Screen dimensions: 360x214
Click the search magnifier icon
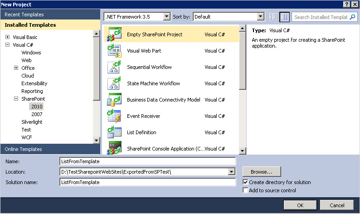pyautogui.click(x=352, y=17)
